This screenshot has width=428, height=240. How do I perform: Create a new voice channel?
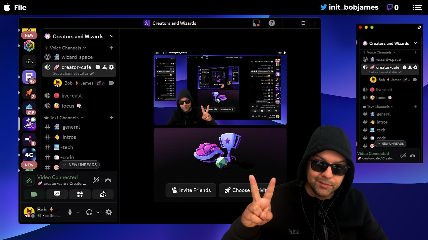[111, 48]
